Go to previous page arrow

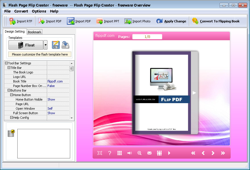pyautogui.click(x=203, y=153)
